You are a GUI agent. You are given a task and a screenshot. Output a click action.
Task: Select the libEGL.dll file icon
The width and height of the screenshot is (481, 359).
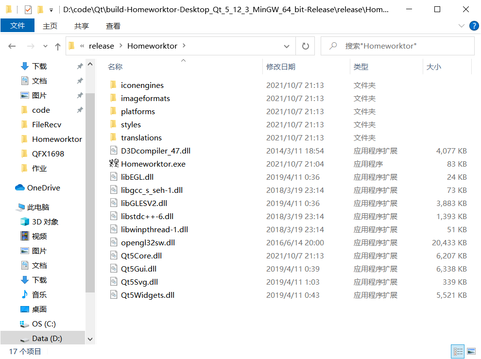[x=114, y=176]
